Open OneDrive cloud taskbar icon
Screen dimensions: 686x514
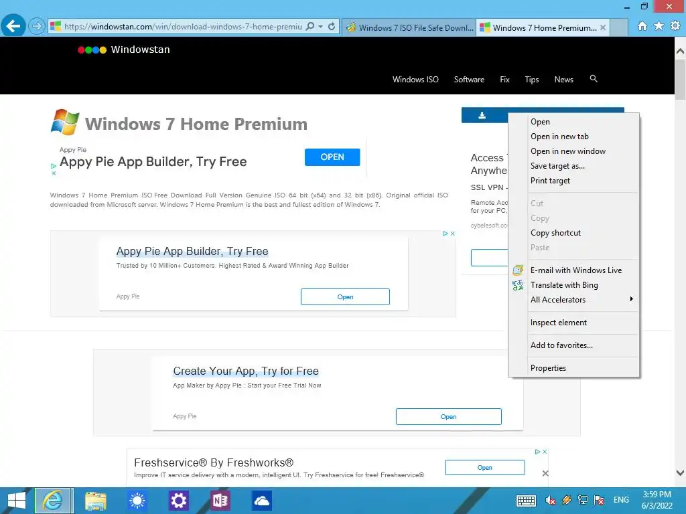click(262, 501)
